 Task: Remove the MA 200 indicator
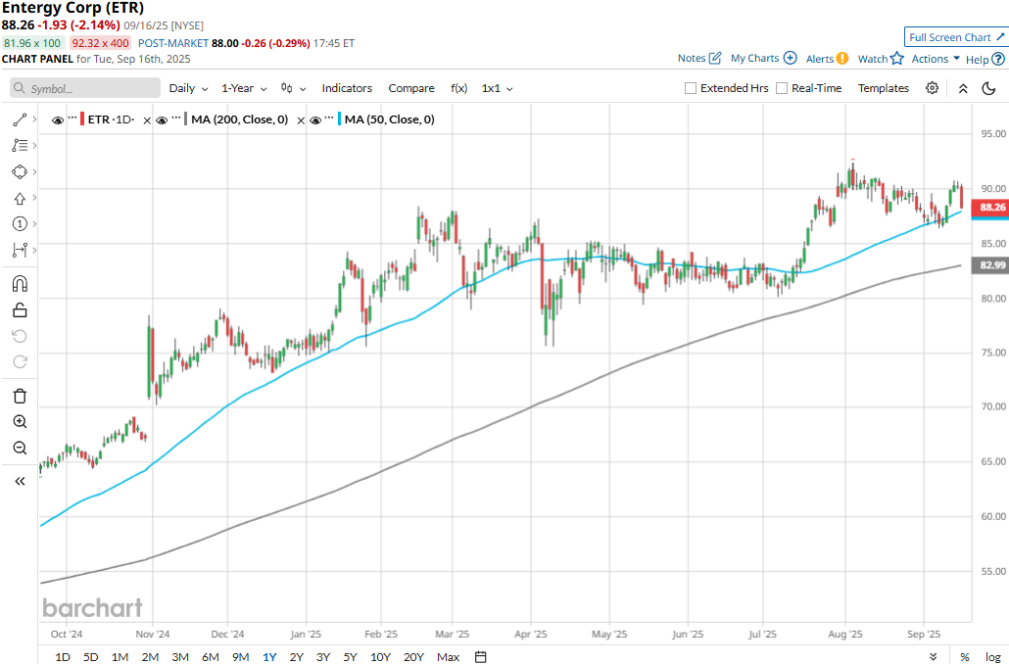coord(300,120)
